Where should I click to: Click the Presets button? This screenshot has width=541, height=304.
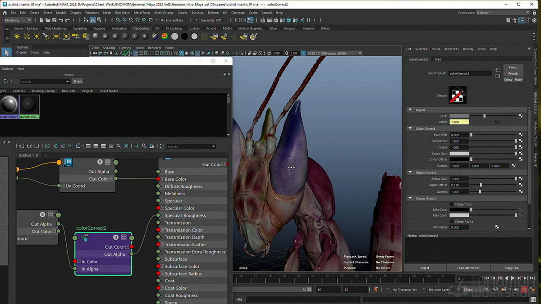click(513, 73)
